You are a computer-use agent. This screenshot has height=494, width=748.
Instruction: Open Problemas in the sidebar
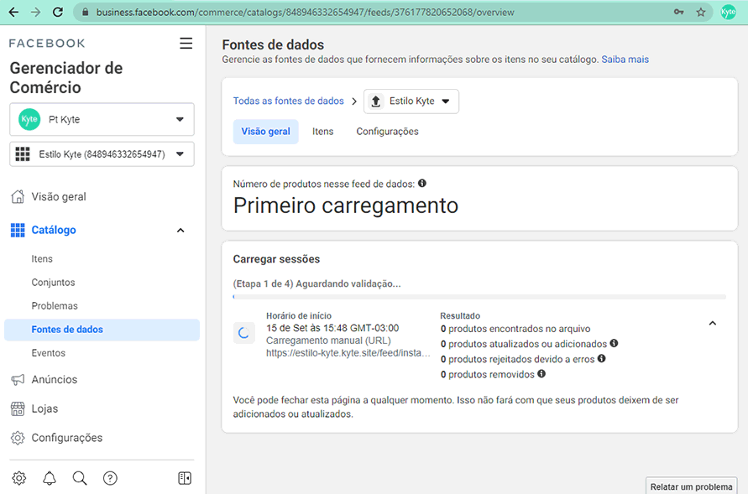pos(55,306)
